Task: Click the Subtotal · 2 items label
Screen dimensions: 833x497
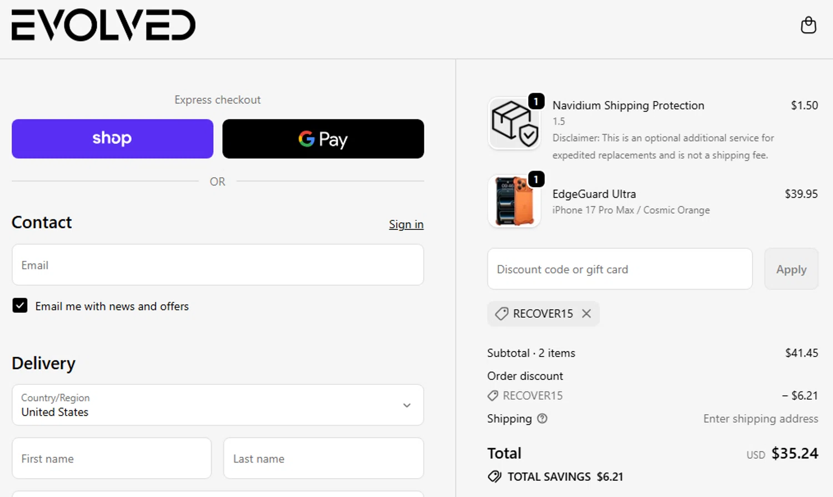Action: (x=531, y=353)
